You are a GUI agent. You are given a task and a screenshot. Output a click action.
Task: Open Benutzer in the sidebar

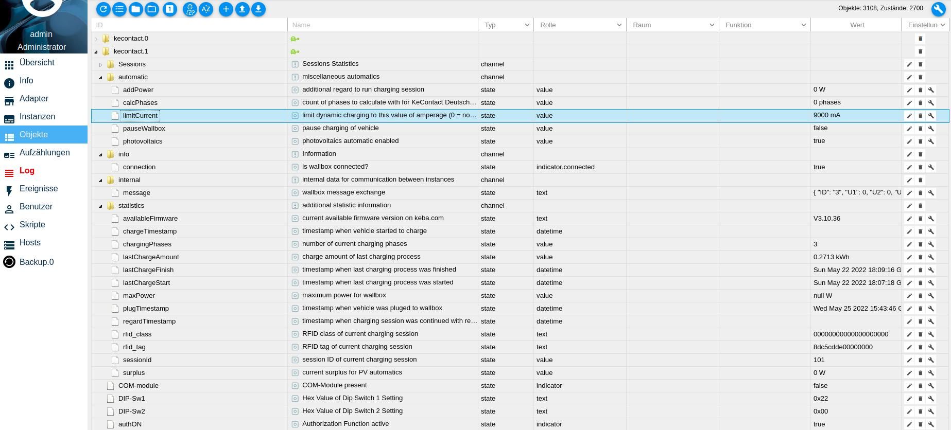pos(44,207)
